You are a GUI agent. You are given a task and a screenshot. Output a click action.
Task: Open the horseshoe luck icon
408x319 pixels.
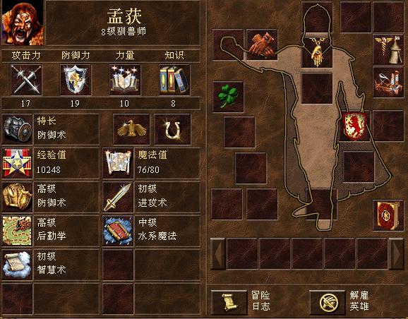tap(172, 129)
